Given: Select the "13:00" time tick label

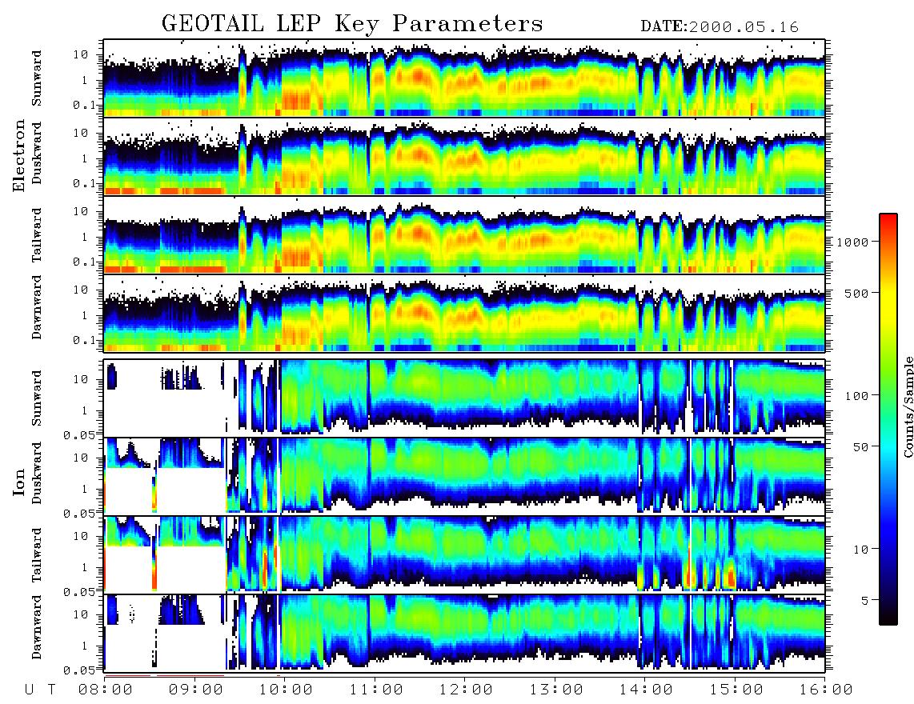Looking at the screenshot, I should [x=556, y=690].
